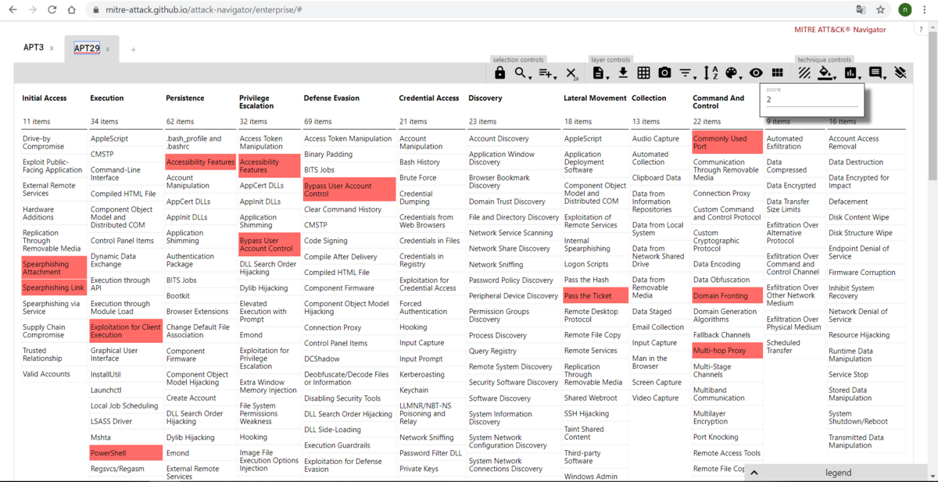The height and width of the screenshot is (482, 938).
Task: Switch to the APT3 layer tab
Action: 34,48
